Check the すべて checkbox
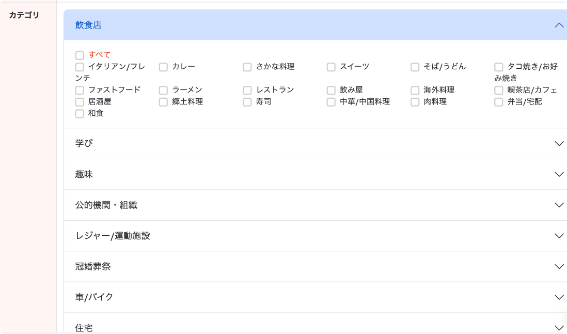The height and width of the screenshot is (334, 567). (x=80, y=55)
